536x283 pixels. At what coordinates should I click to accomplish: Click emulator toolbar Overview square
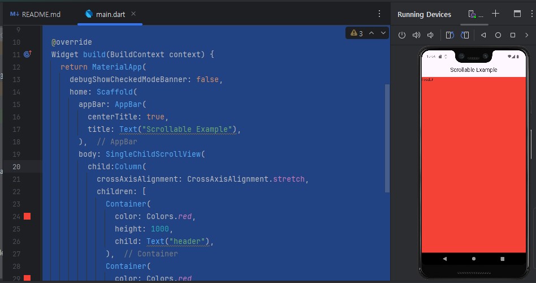pyautogui.click(x=513, y=35)
